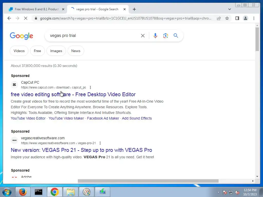Filter results by Videos
Image resolution: width=263 pixels, height=197 pixels.
[x=19, y=51]
